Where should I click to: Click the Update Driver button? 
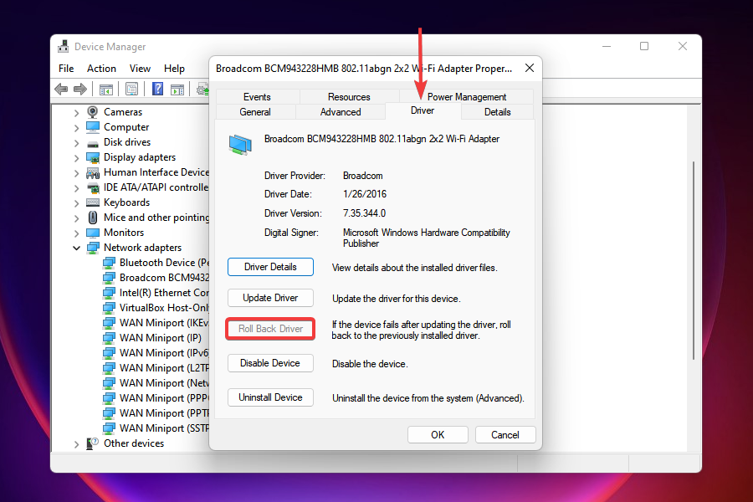(269, 298)
